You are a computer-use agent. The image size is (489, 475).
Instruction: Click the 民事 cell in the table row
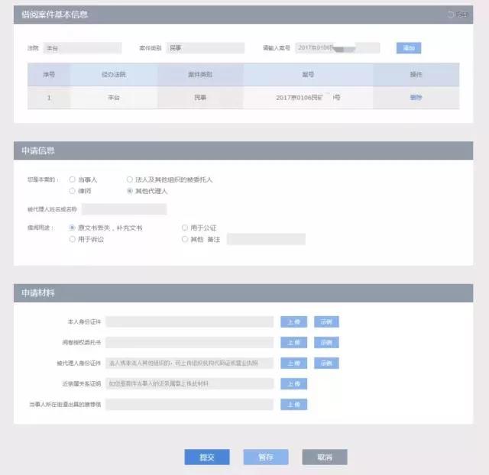pos(200,98)
